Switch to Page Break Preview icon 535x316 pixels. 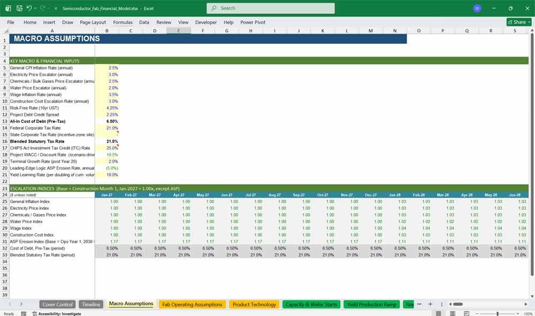pos(467,314)
